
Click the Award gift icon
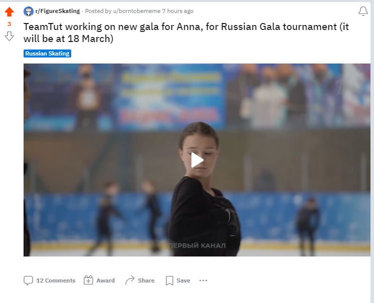coord(88,280)
